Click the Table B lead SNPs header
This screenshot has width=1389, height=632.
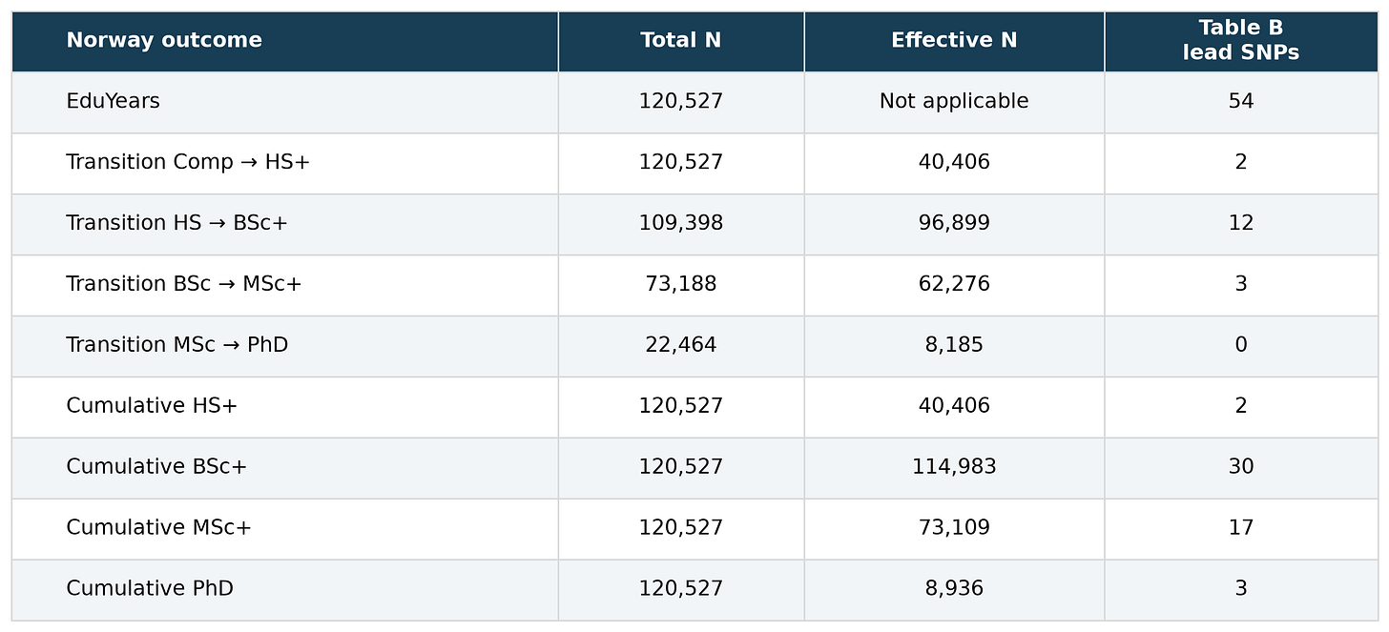coord(1240,40)
